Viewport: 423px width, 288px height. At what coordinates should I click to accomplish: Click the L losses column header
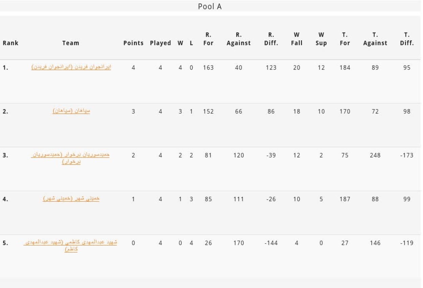click(x=191, y=43)
